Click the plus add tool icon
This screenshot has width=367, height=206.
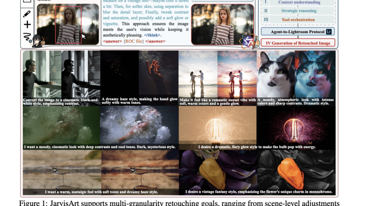pos(27,25)
